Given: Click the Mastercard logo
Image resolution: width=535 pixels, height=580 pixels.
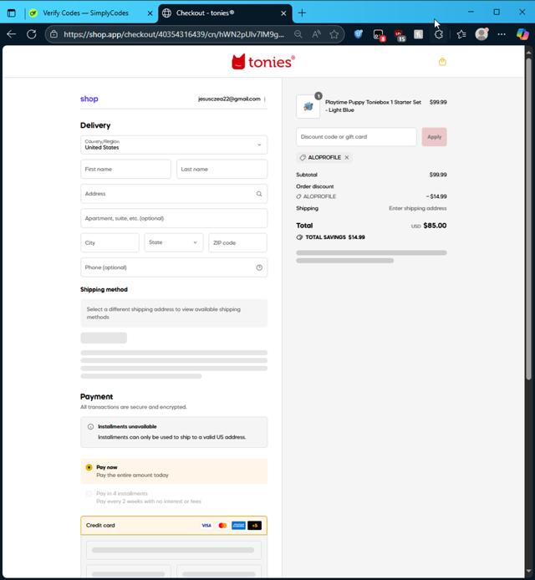Looking at the screenshot, I should click(222, 525).
